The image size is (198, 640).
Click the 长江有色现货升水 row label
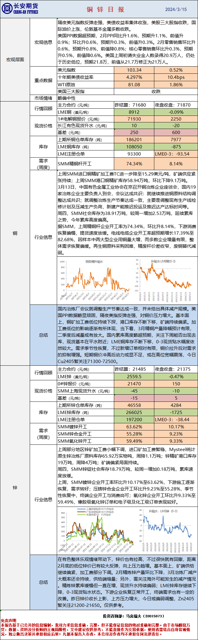[x=86, y=126]
